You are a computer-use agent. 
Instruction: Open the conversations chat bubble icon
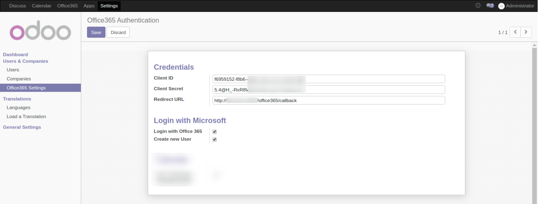(489, 6)
